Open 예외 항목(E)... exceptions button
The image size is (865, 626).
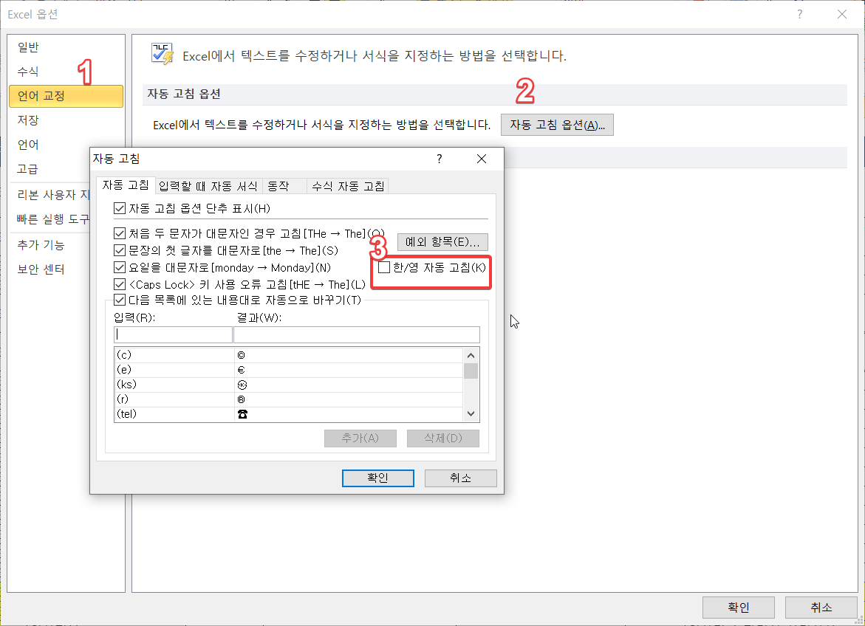pos(442,241)
